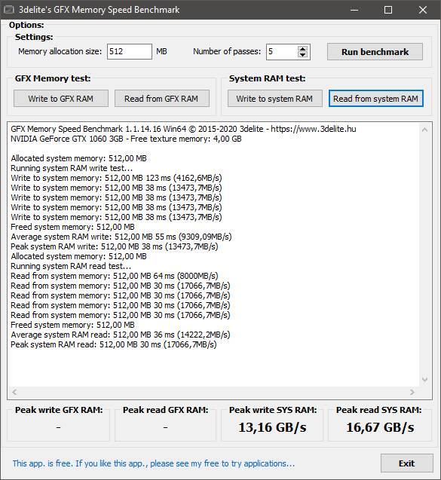Open the free to try applications link

pyautogui.click(x=154, y=463)
